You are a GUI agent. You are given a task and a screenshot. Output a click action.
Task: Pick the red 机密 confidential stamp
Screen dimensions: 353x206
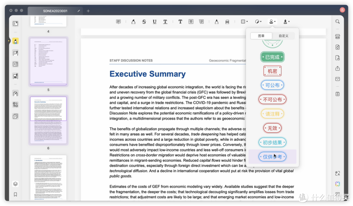272,71
